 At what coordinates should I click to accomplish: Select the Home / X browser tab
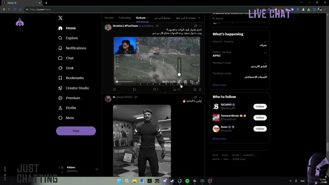22,3
